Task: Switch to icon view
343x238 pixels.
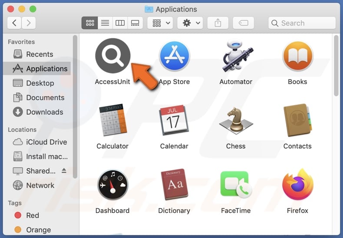Action: pos(90,23)
